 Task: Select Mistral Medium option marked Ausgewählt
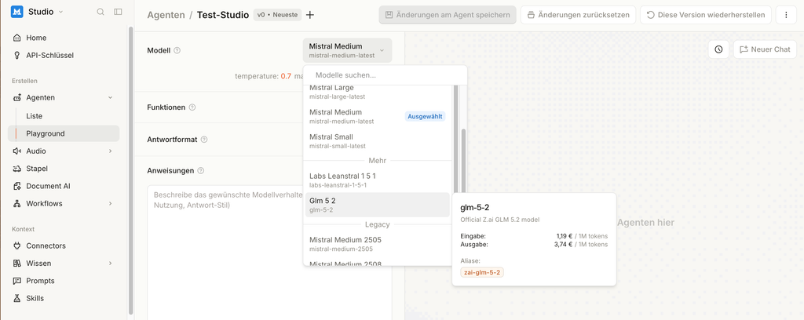pyautogui.click(x=378, y=116)
